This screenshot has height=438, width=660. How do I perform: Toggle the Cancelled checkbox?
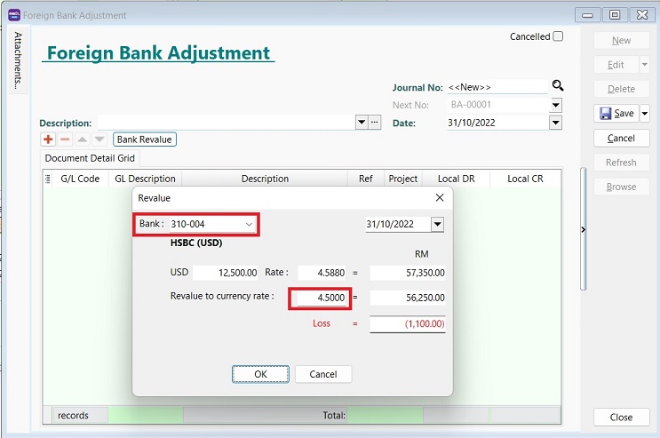click(558, 36)
